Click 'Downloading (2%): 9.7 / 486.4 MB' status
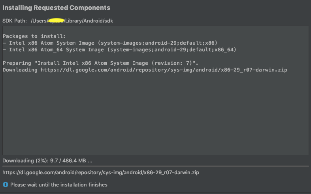Image resolution: width=311 pixels, height=194 pixels. click(x=47, y=161)
